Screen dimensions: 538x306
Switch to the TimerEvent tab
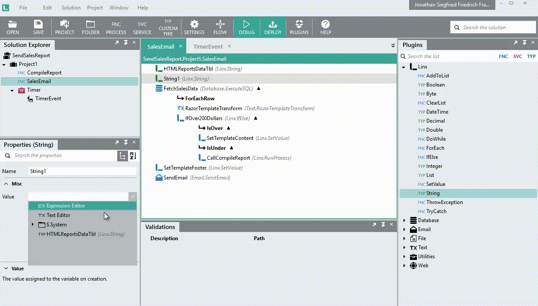(x=208, y=46)
